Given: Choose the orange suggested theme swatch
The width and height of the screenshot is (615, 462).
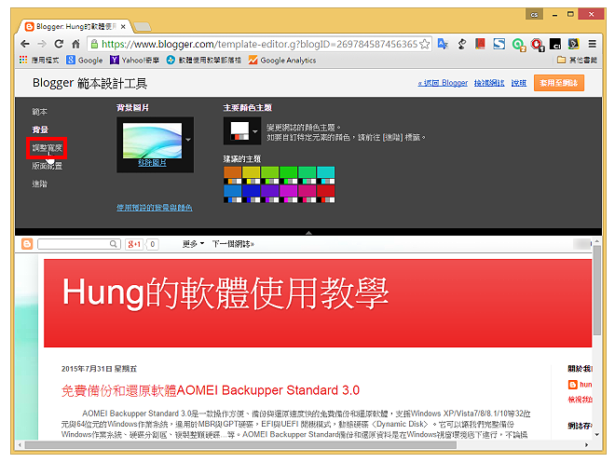Looking at the screenshot, I should point(233,175).
